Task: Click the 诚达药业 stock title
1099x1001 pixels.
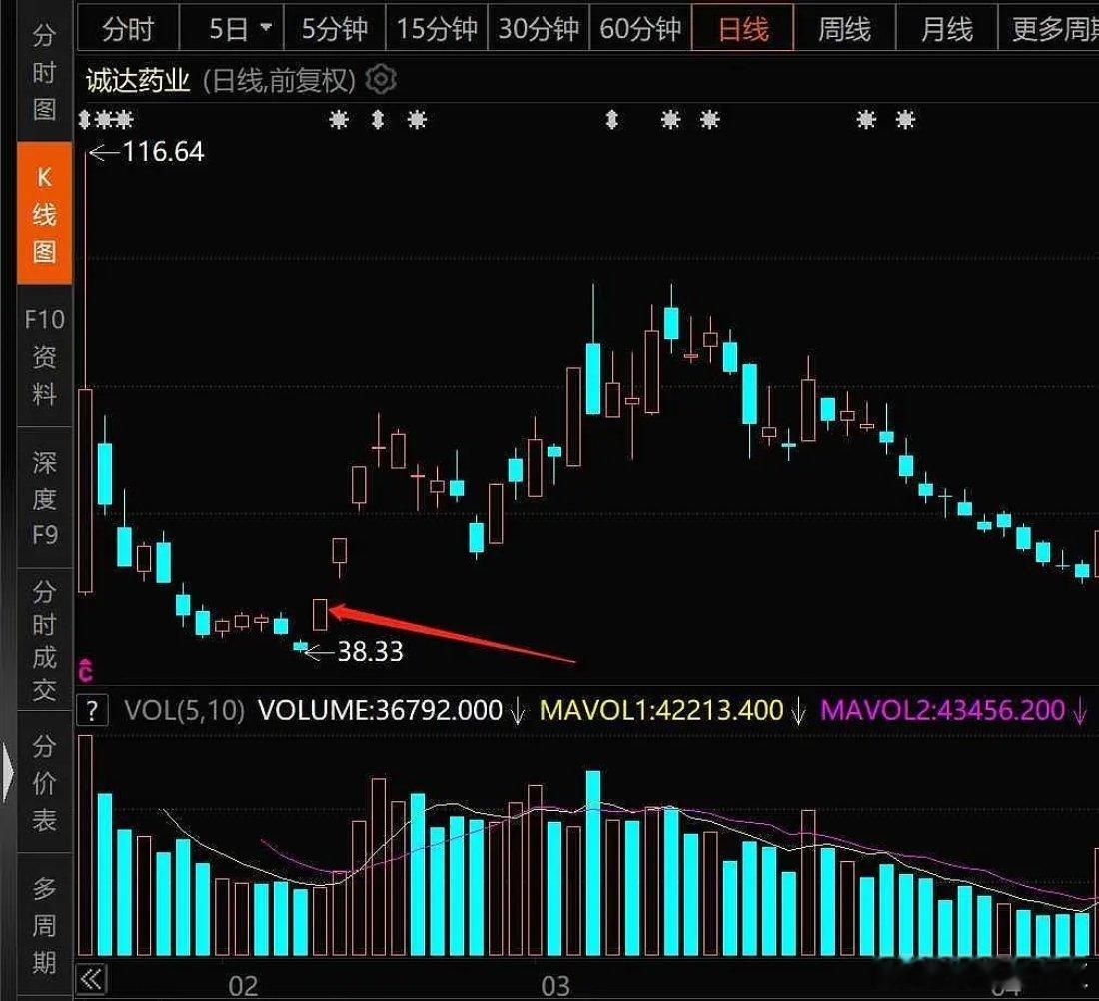Action: (x=138, y=80)
